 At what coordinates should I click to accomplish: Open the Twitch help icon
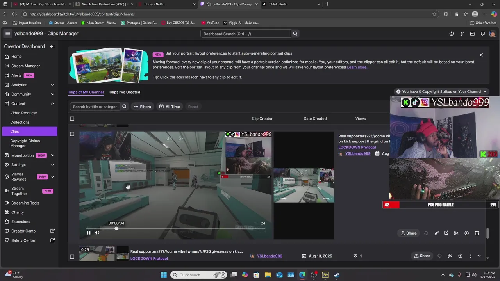pos(452,34)
